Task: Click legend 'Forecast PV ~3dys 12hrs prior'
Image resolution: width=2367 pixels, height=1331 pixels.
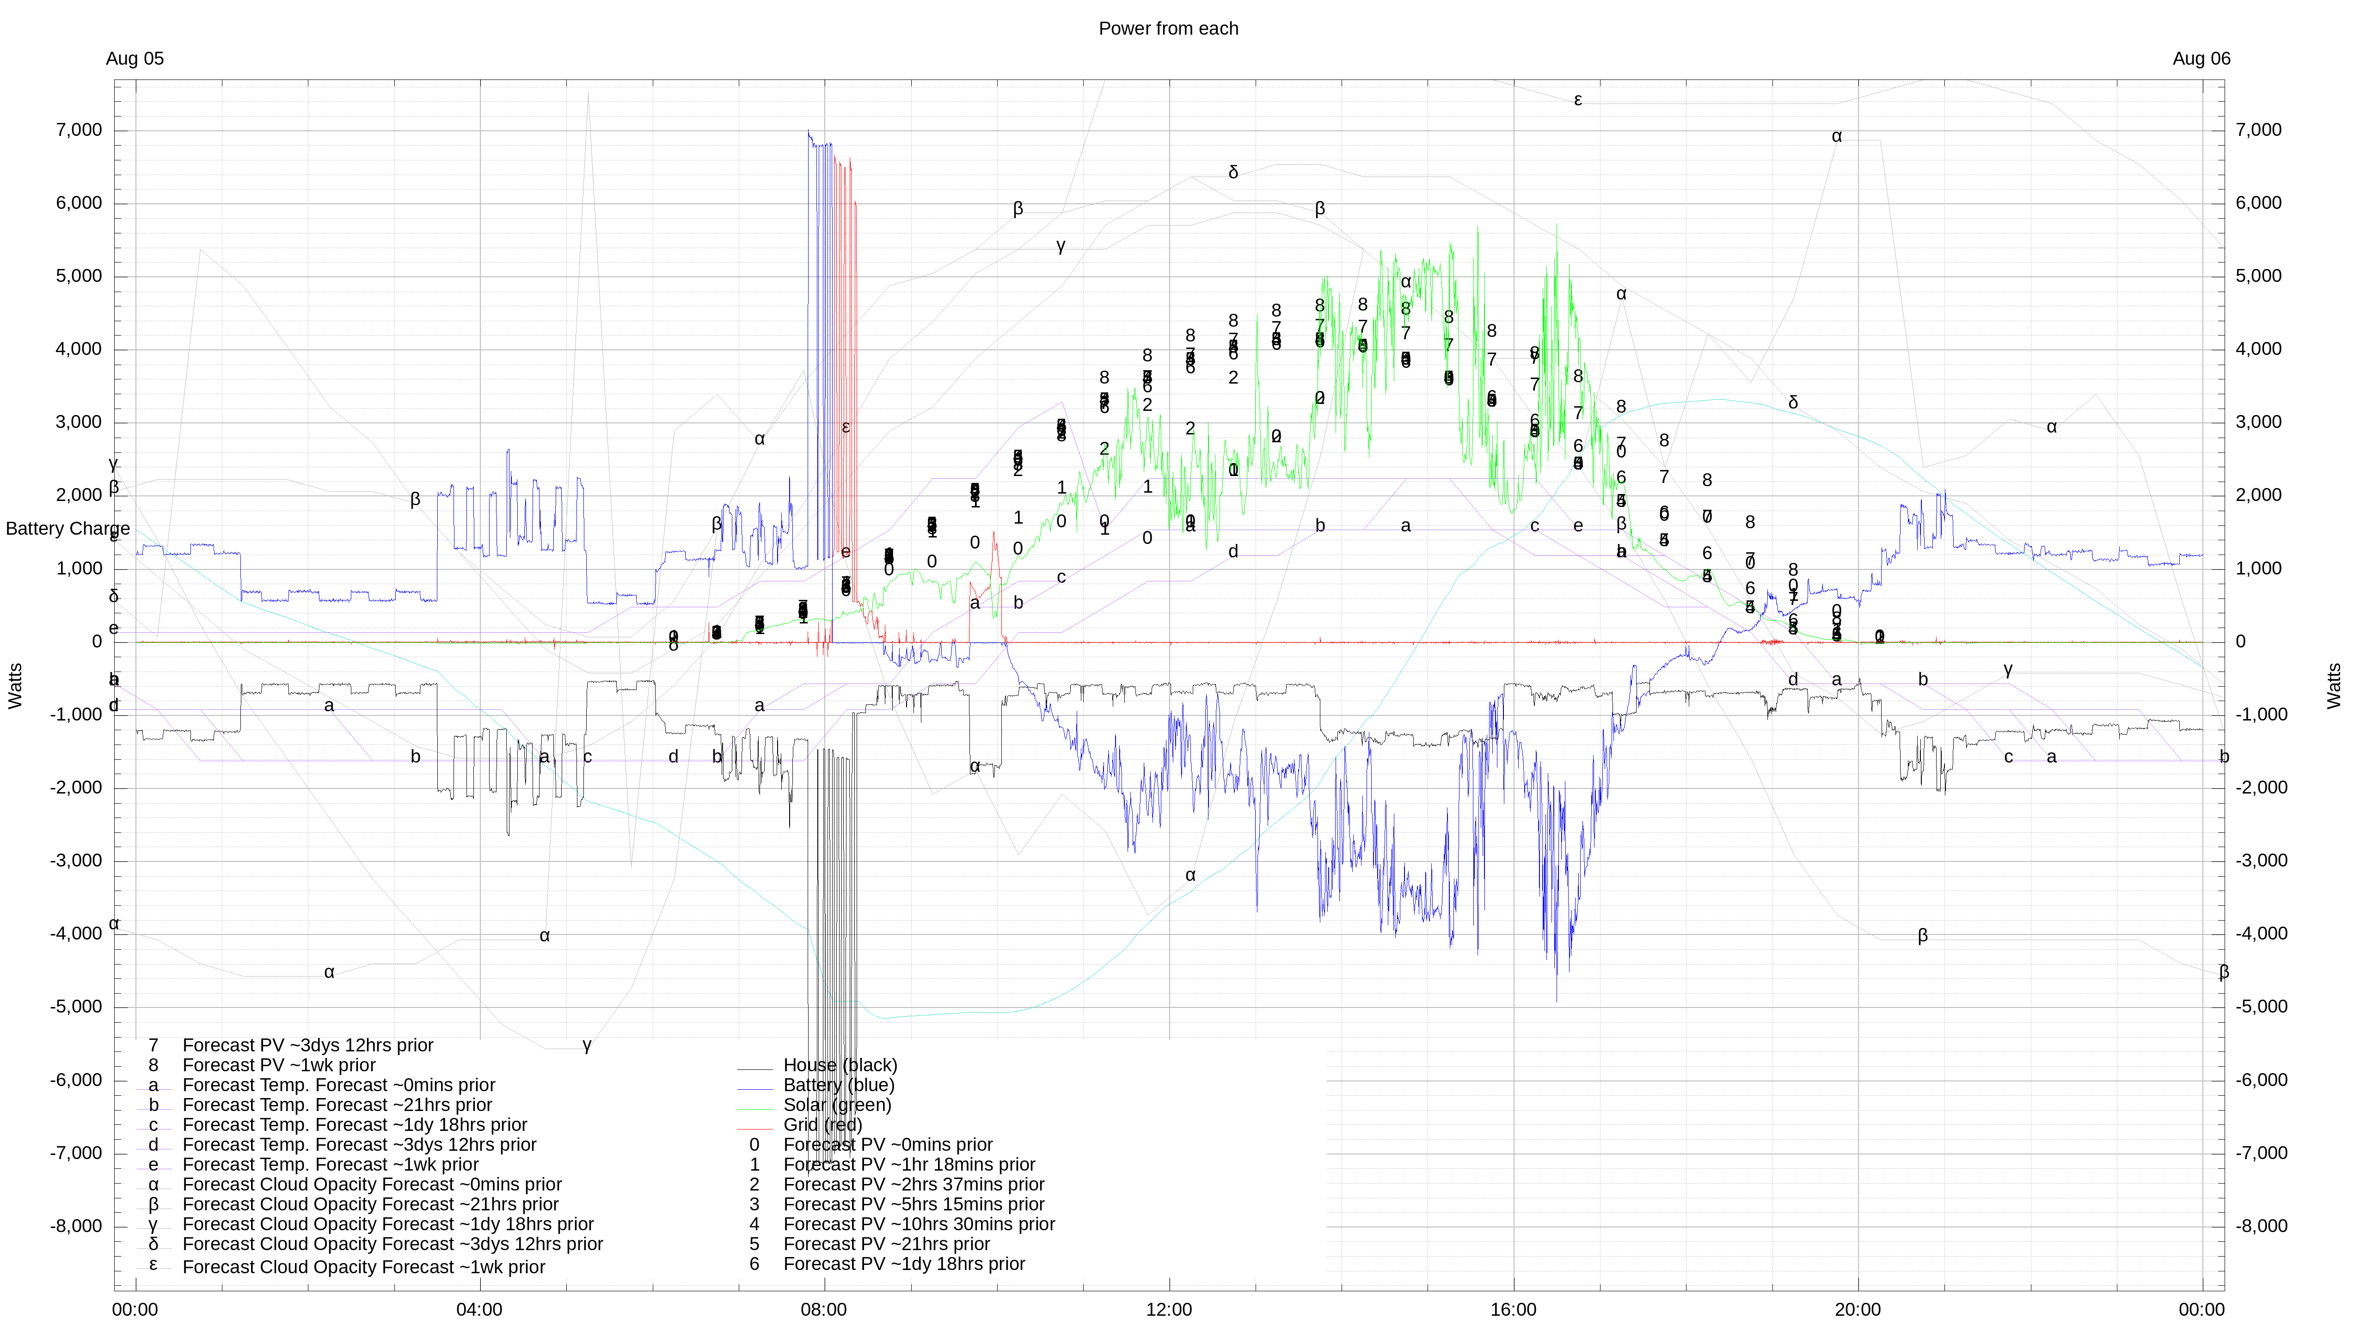Action: [308, 1045]
